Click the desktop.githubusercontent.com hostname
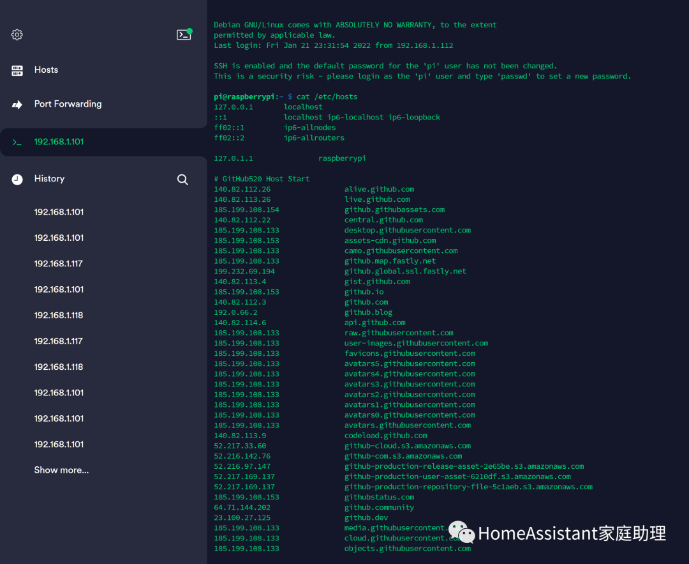689x564 pixels. pos(408,230)
